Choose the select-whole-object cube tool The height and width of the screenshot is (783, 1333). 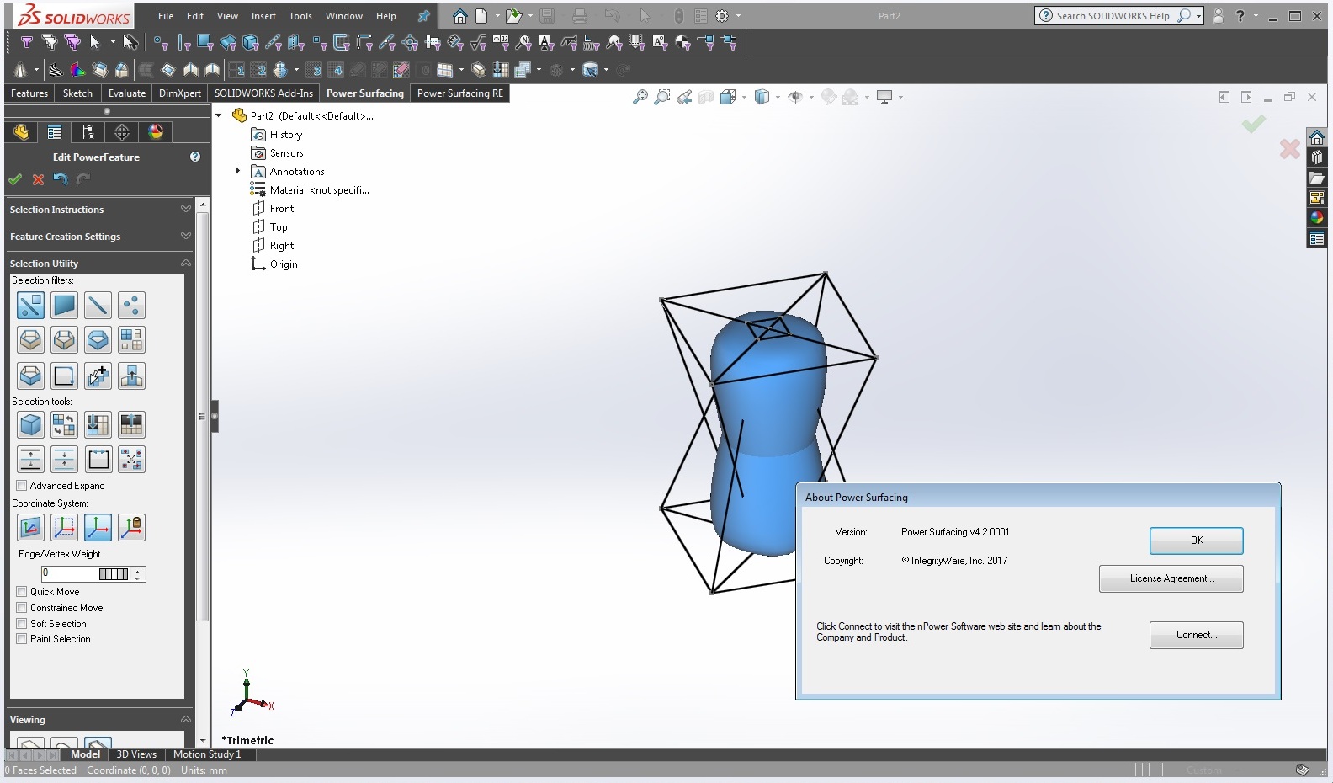tap(30, 425)
